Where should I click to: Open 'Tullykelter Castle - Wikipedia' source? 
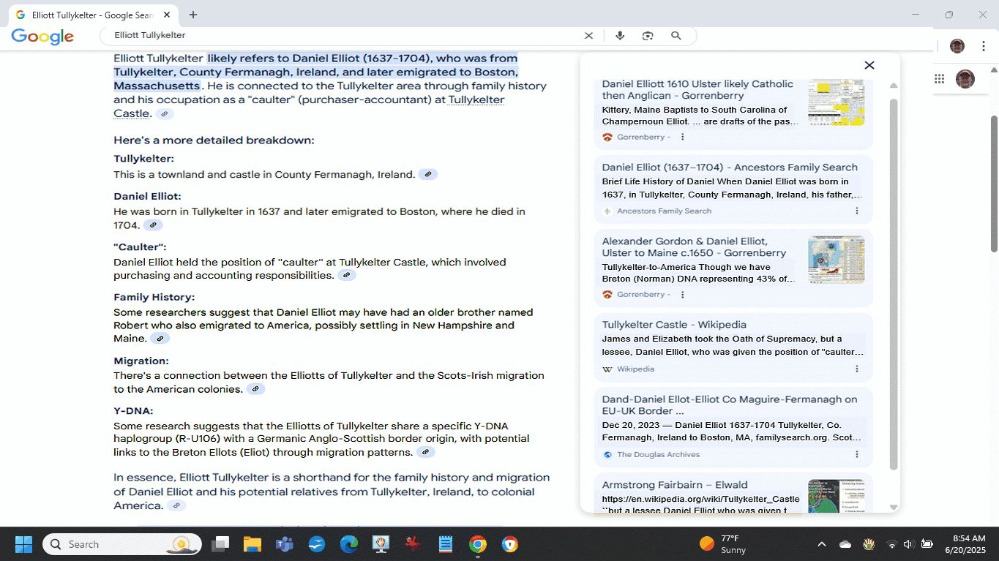[674, 324]
